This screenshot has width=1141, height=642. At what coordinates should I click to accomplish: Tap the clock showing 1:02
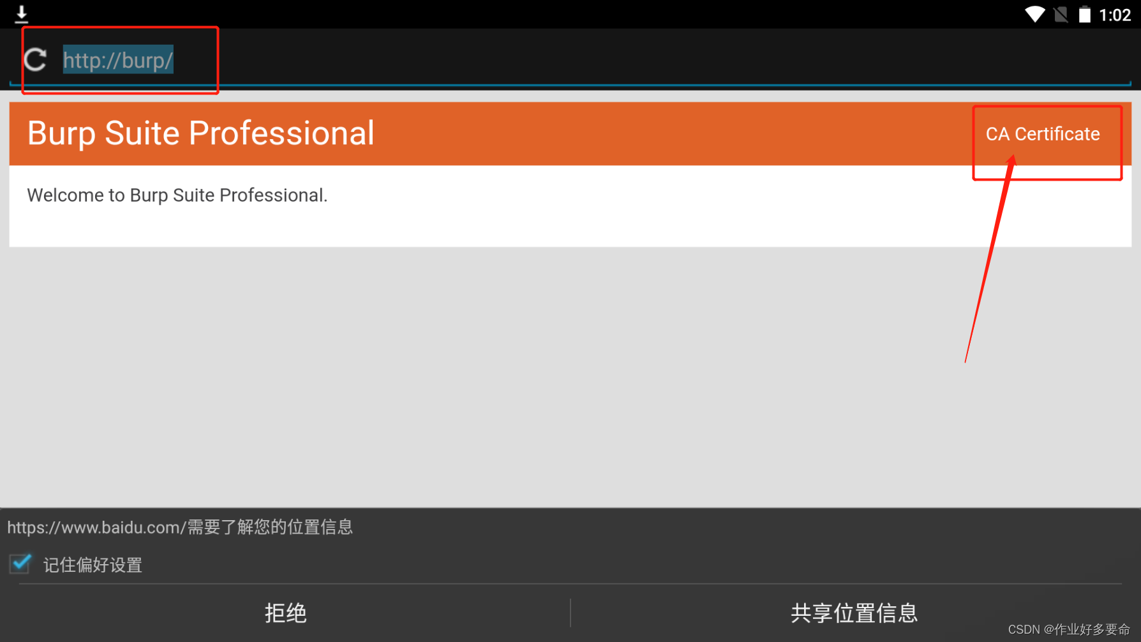pyautogui.click(x=1117, y=13)
